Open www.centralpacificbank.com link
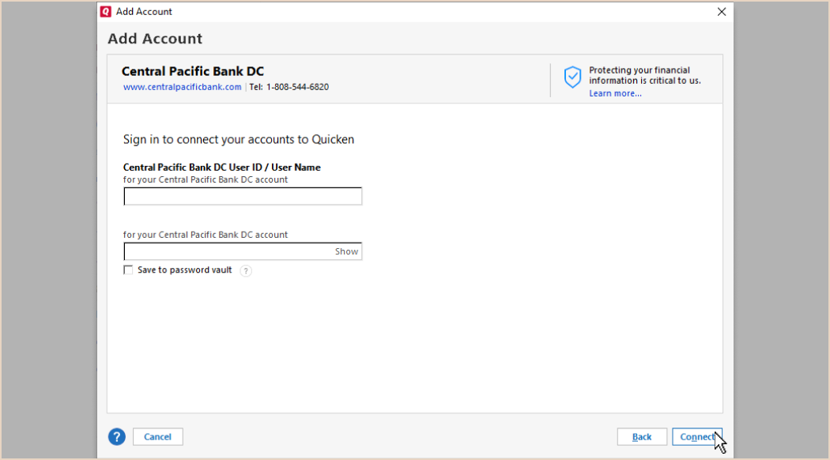This screenshot has width=830, height=460. [182, 87]
